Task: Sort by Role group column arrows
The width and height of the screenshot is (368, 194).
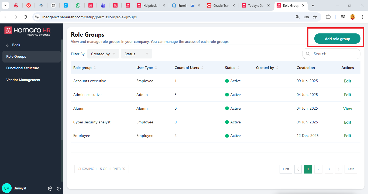Action: pos(95,68)
